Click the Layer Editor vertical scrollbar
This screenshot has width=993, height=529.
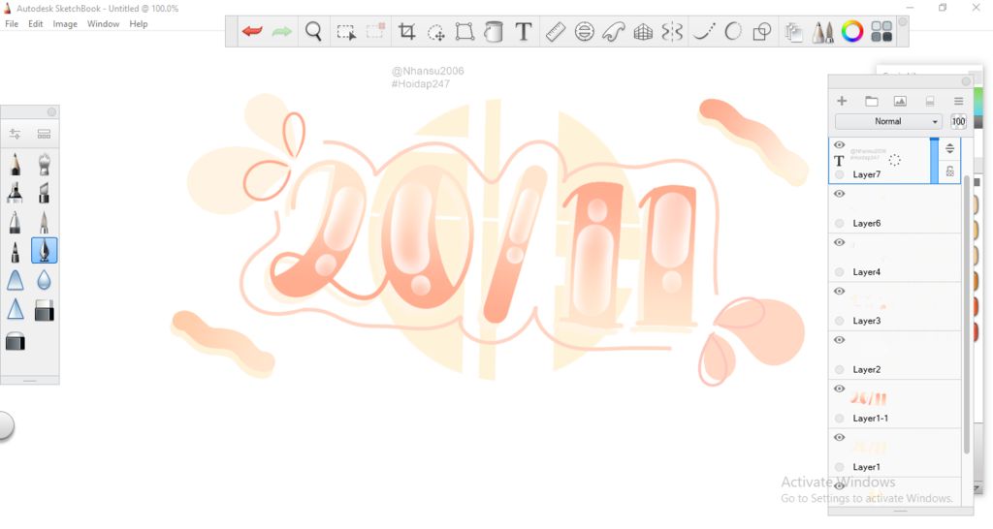967,317
